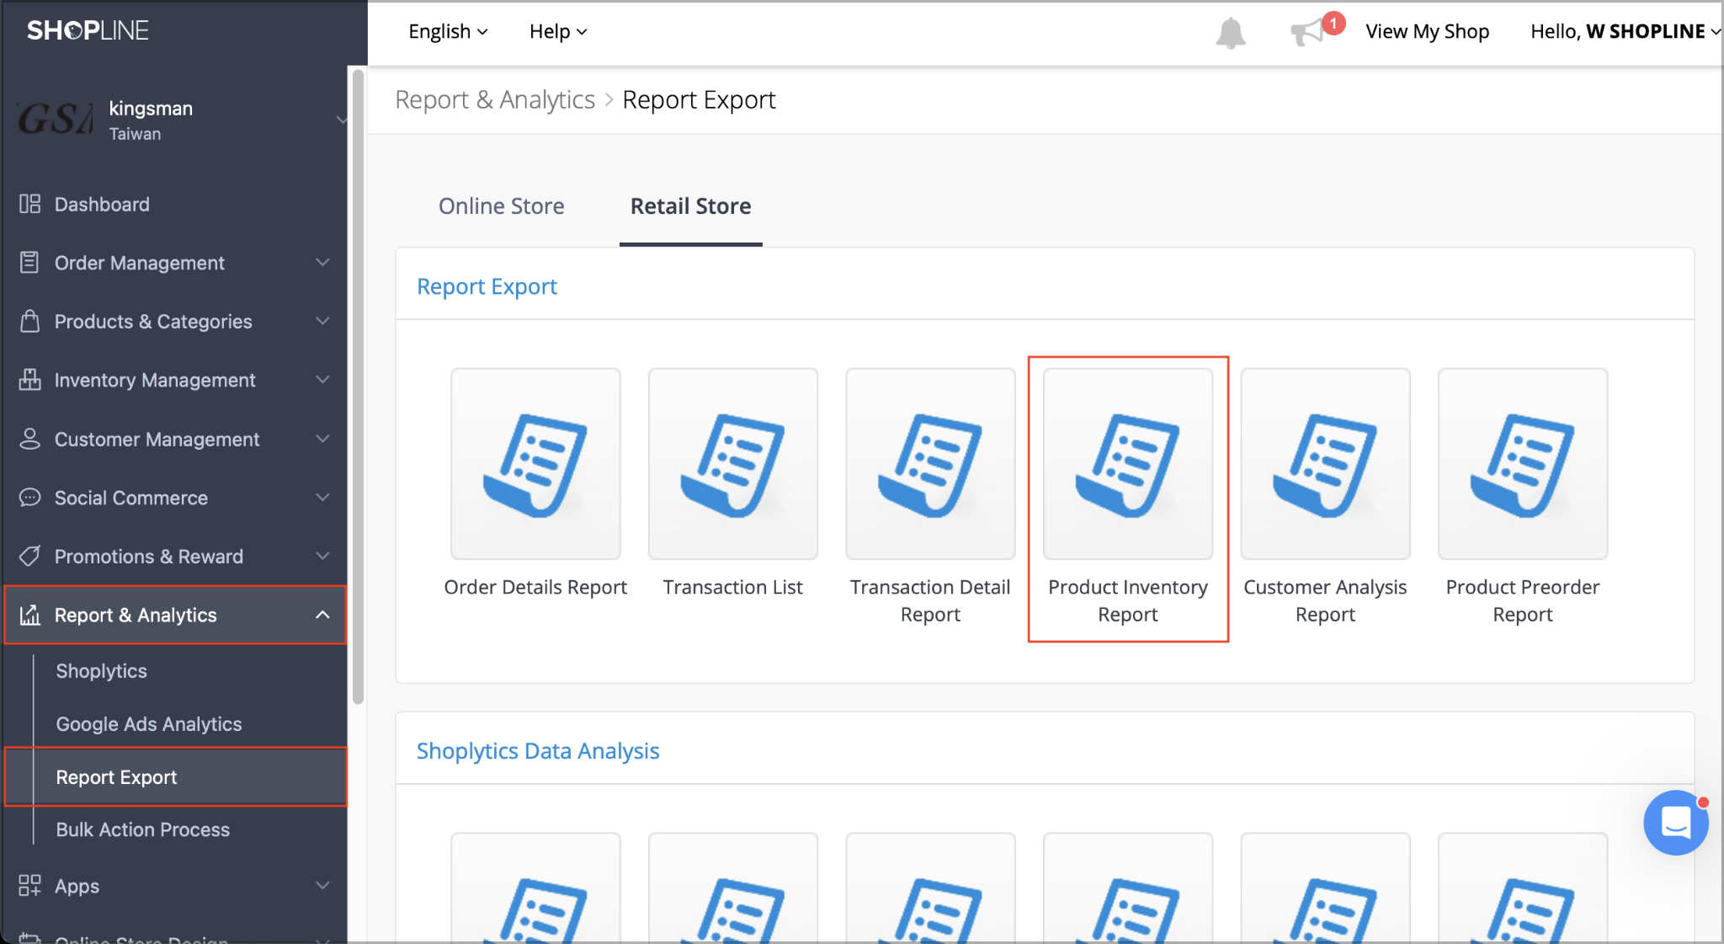
Task: Click the Transaction Detail Report label
Action: [930, 600]
